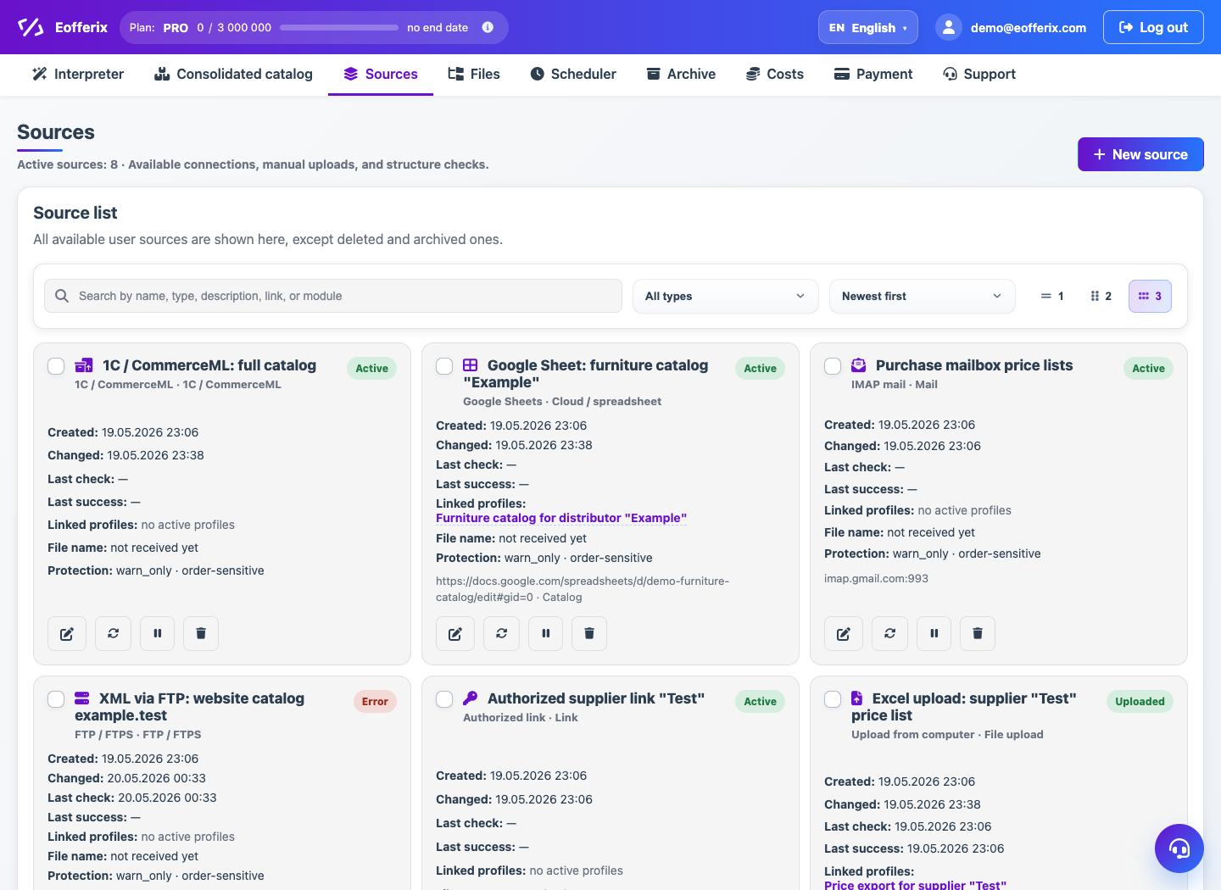Open the Interpreter tab
The image size is (1221, 890).
(x=78, y=74)
